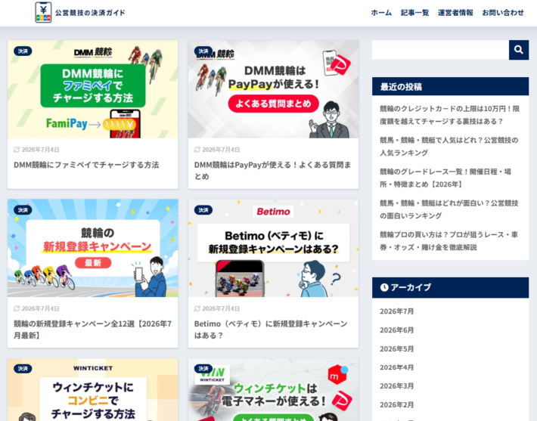The image size is (537, 421).
Task: Focus the sidebar search input field
Action: coord(440,50)
